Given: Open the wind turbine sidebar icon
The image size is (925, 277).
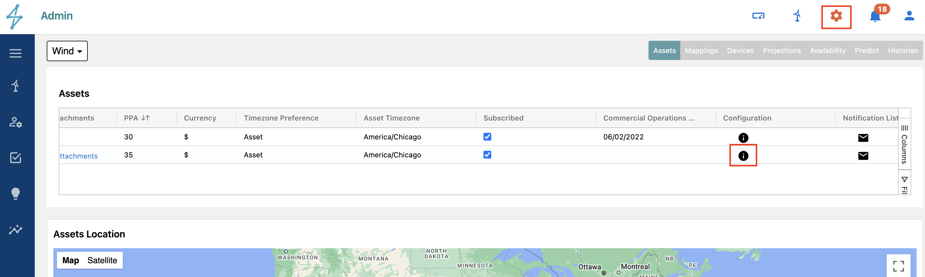Looking at the screenshot, I should tap(15, 86).
